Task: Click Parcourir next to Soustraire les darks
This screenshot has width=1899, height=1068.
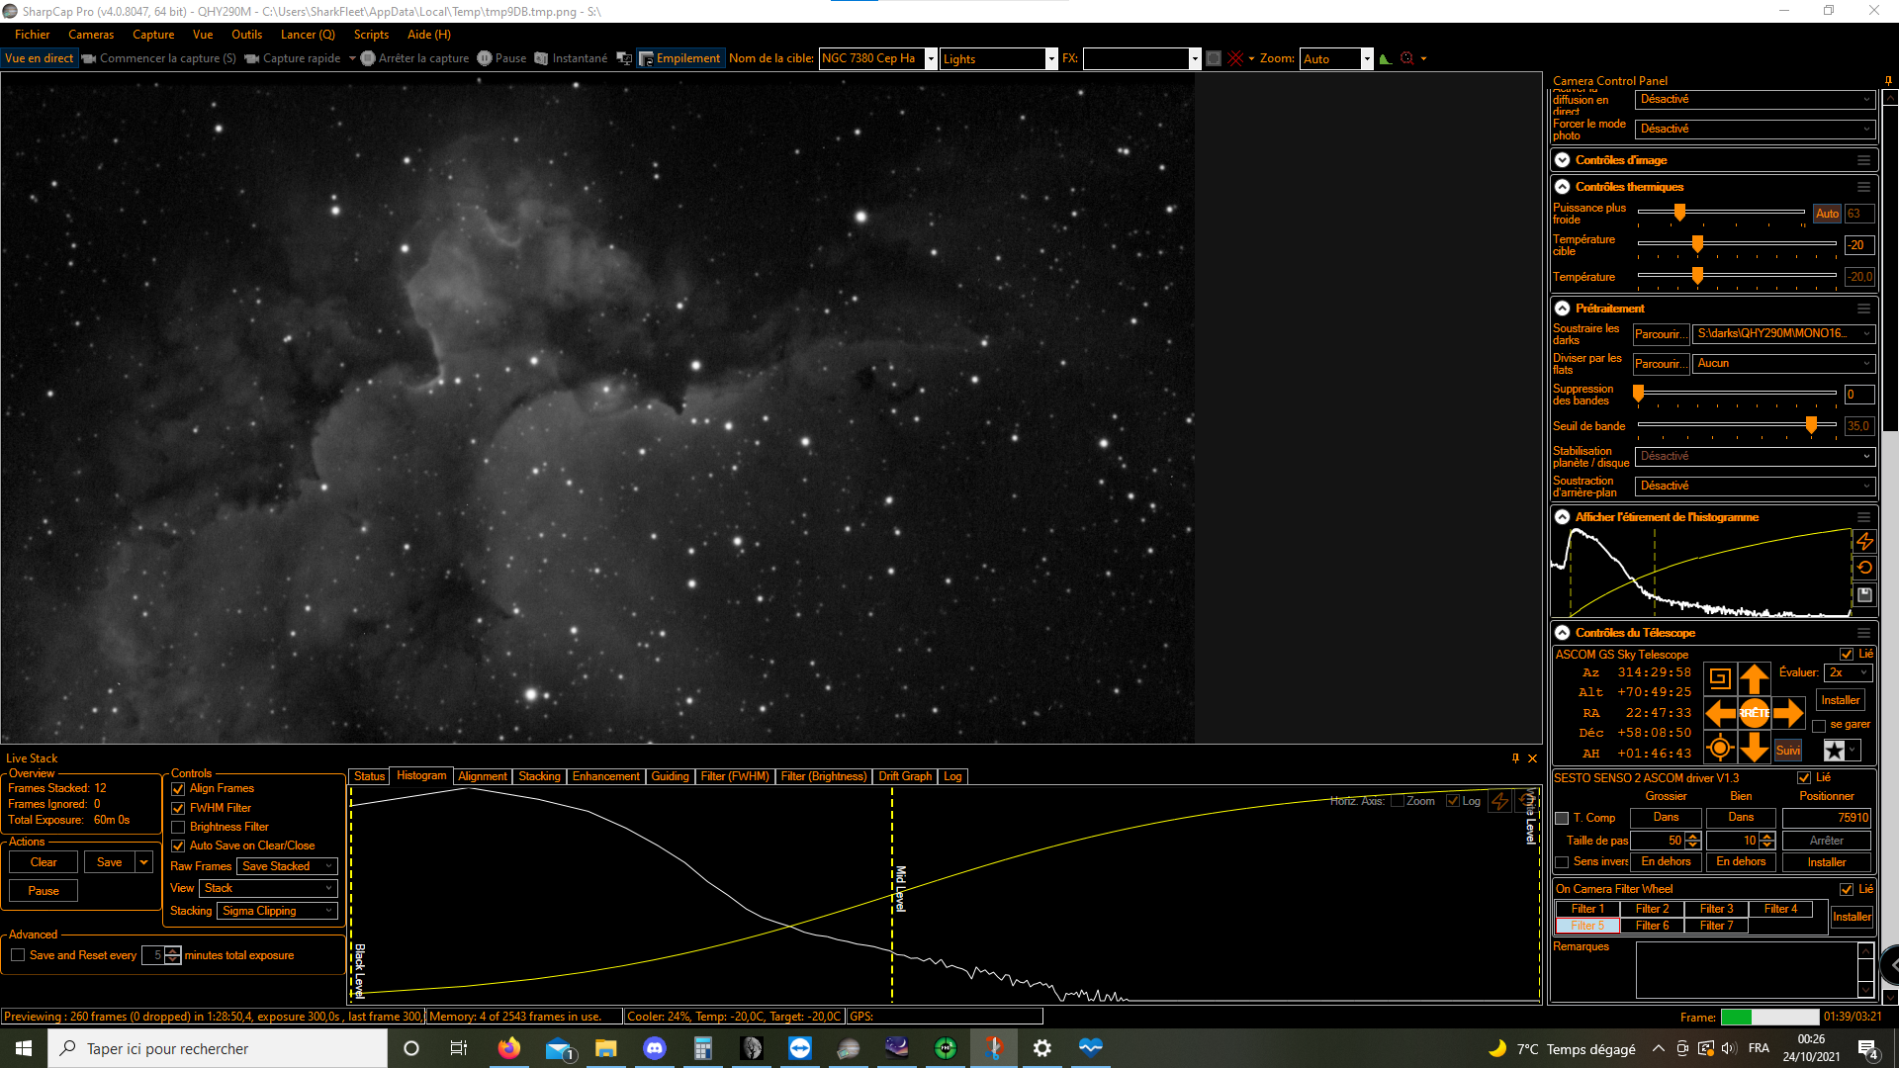Action: [x=1661, y=334]
